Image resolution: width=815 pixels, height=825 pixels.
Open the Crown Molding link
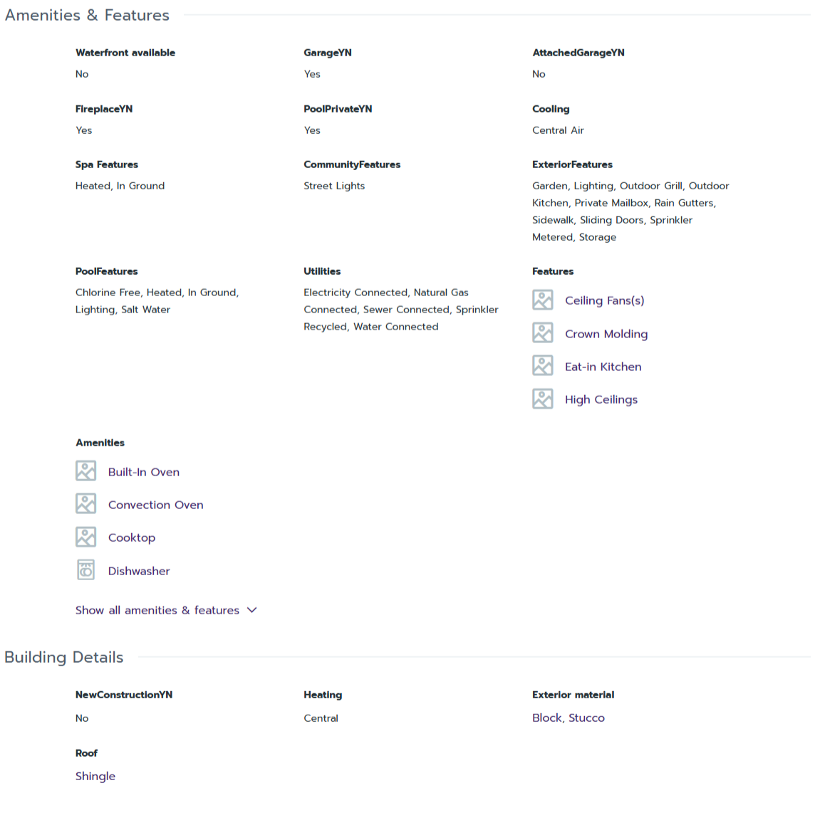[x=606, y=334]
